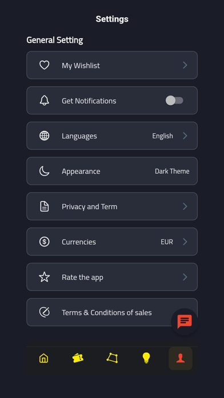Select the Currencies menu row
The image size is (224, 398).
point(112,241)
